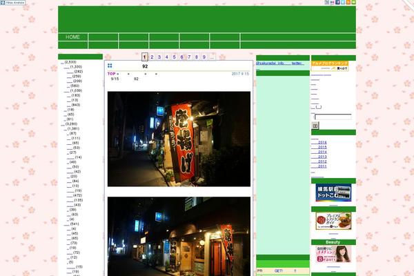Open the second photo of the lit storefront
The image size is (414, 276).
pyautogui.click(x=179, y=237)
